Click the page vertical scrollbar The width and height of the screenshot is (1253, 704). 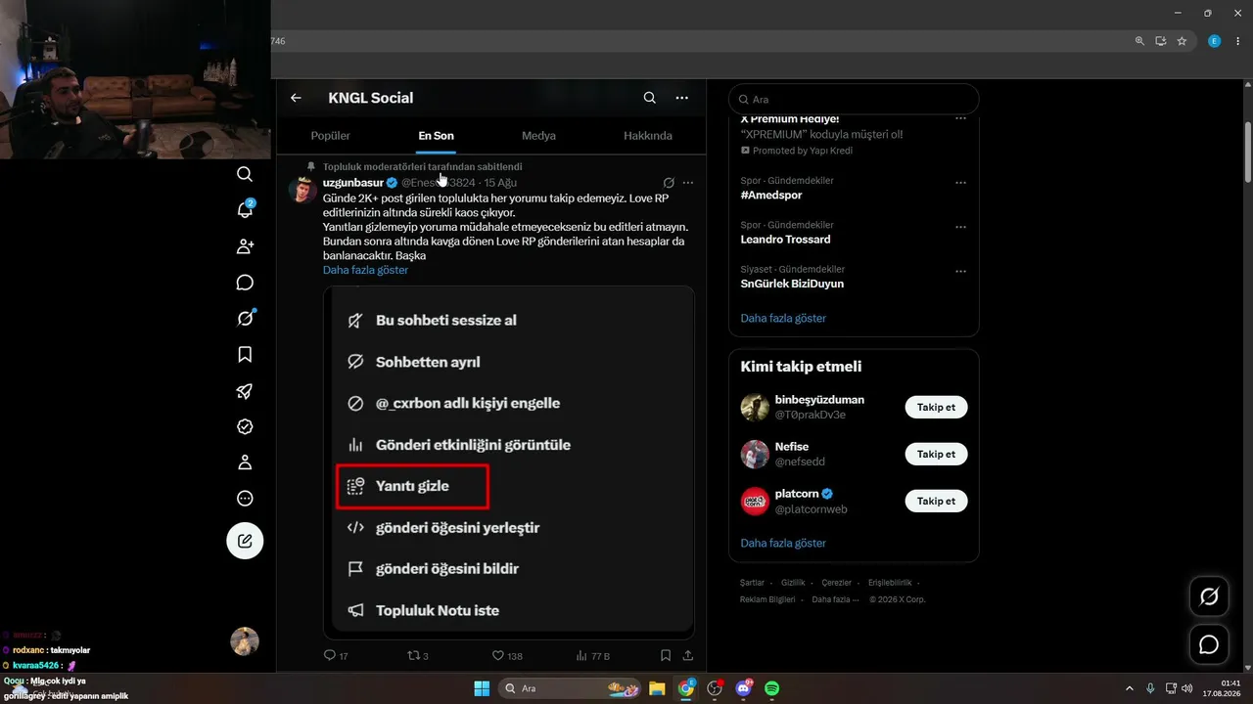click(1247, 152)
